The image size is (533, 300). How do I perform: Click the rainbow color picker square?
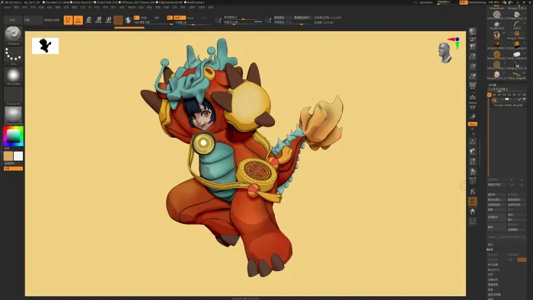(x=13, y=136)
